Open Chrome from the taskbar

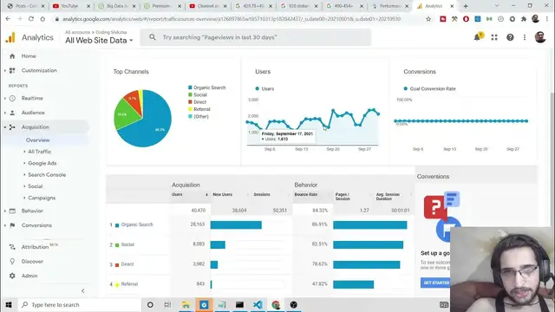click(276, 304)
